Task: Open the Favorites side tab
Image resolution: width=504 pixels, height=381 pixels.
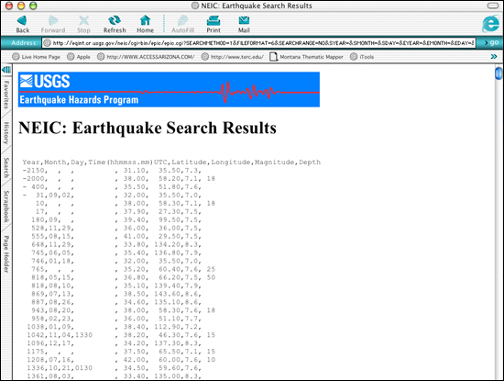Action: [6, 95]
